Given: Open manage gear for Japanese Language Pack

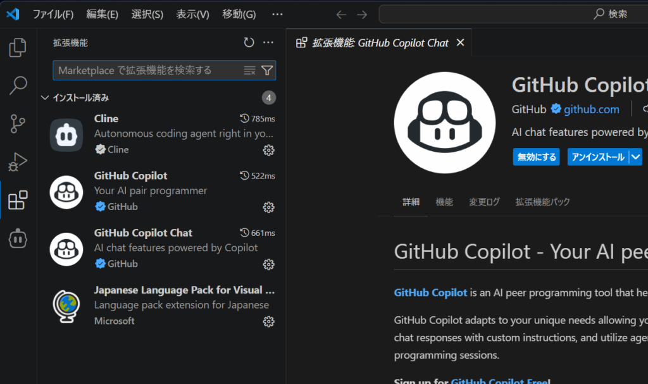Looking at the screenshot, I should click(268, 321).
